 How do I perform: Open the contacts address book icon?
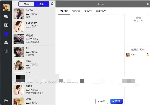pos(6,25)
